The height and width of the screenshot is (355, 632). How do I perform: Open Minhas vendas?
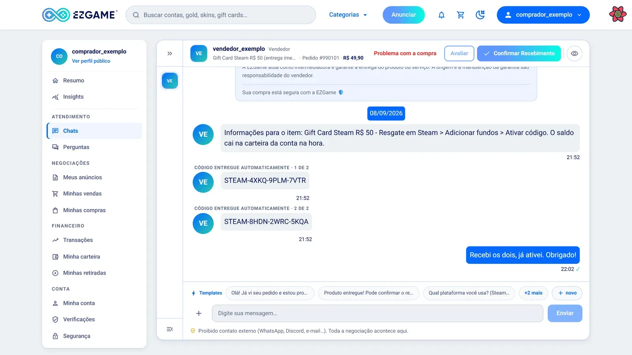(x=94, y=194)
